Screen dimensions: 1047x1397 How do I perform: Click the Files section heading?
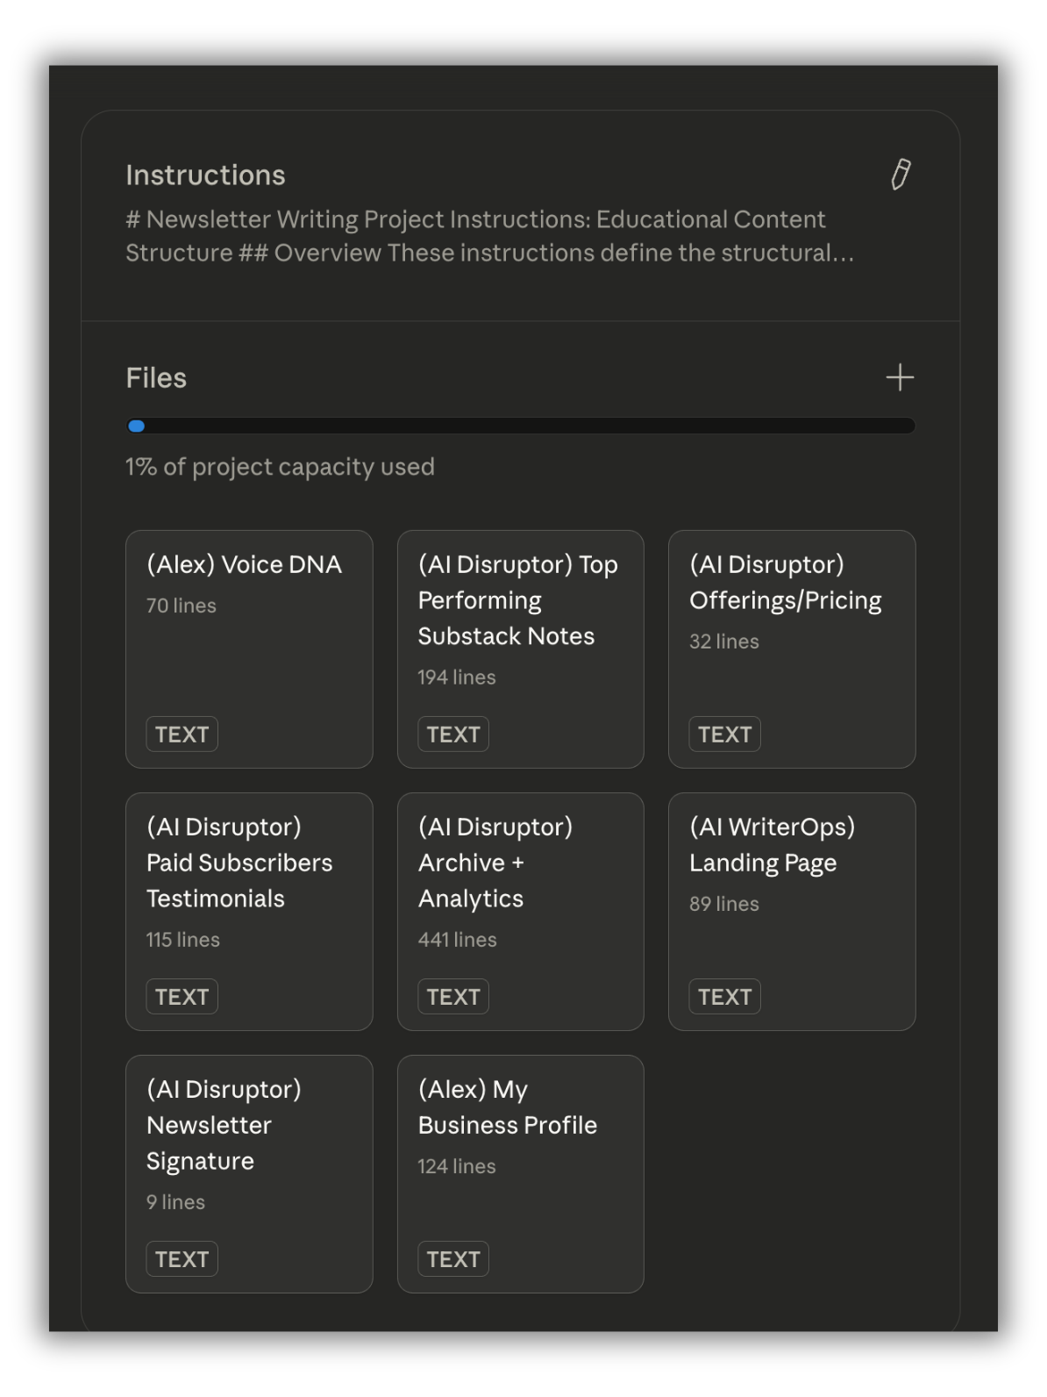(156, 378)
